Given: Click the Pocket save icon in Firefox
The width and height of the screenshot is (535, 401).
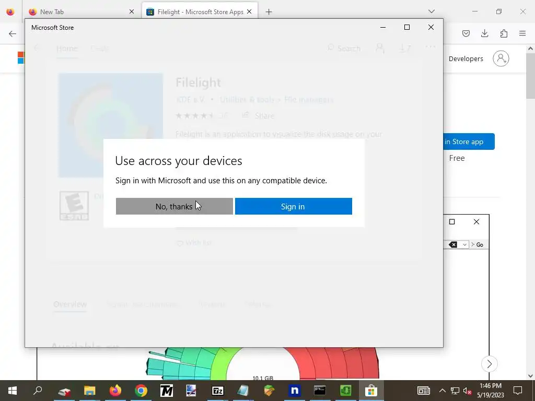Looking at the screenshot, I should coord(466,33).
